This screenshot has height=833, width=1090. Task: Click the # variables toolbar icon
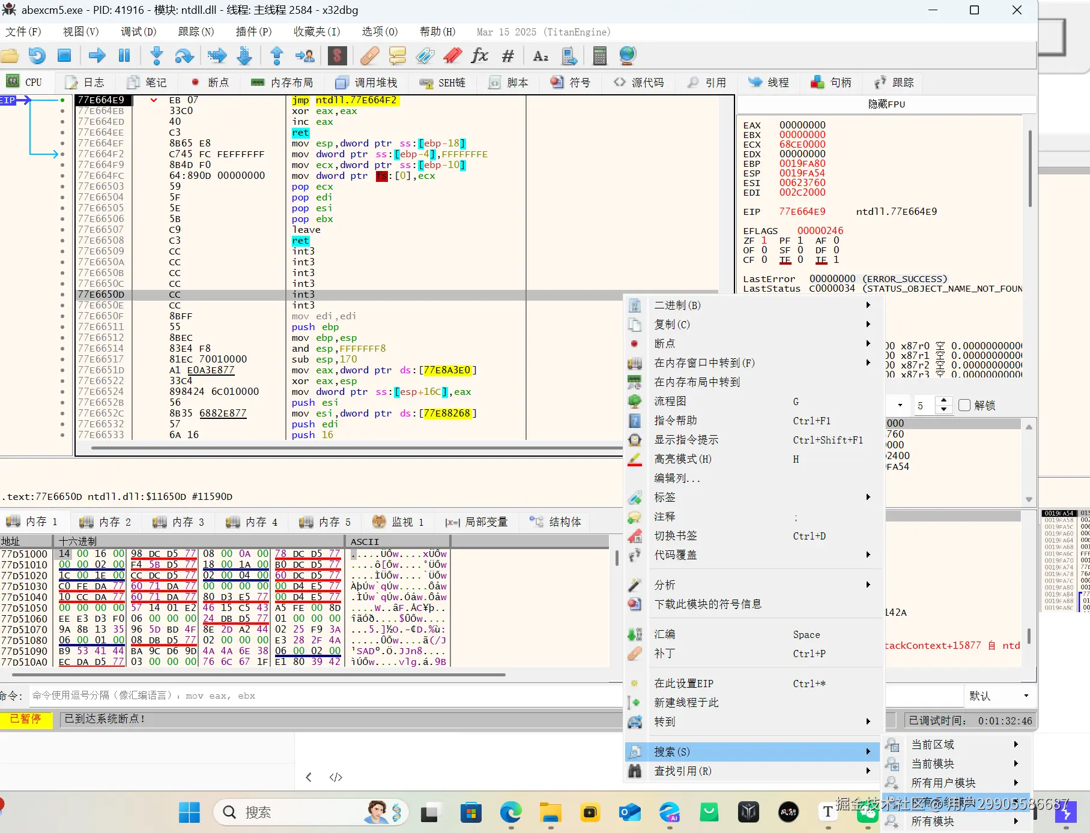(508, 56)
